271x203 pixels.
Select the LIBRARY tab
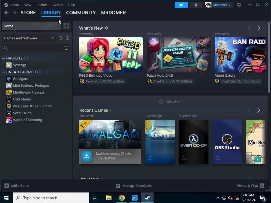point(51,13)
